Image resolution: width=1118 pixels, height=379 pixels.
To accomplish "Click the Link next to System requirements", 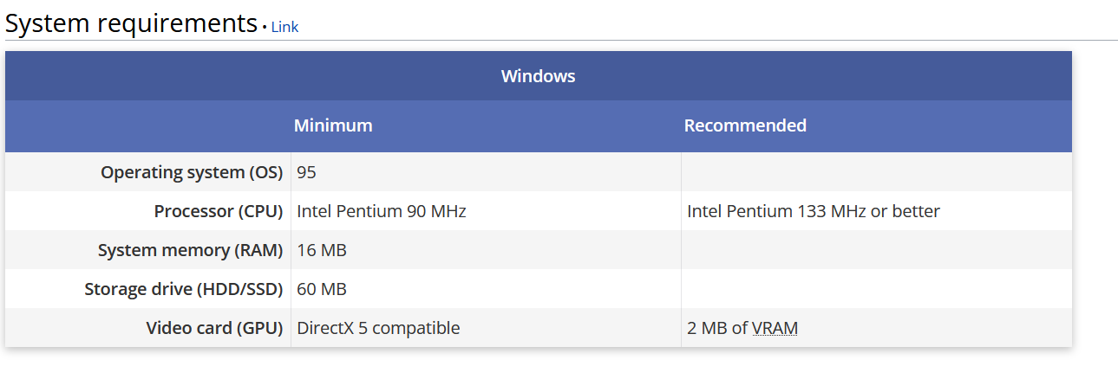I will [284, 27].
